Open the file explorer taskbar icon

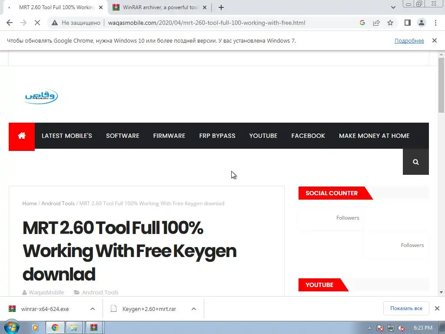74,328
